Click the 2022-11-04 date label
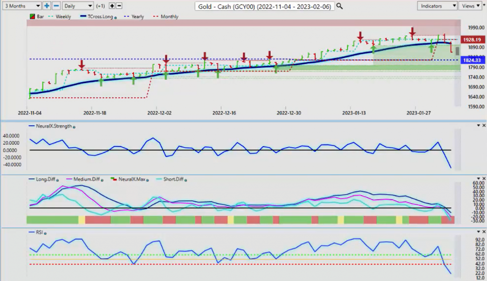This screenshot has height=281, width=487. point(29,113)
